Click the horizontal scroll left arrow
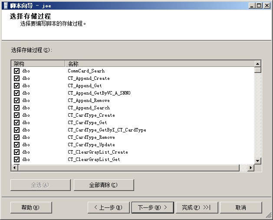 [x=14, y=168]
